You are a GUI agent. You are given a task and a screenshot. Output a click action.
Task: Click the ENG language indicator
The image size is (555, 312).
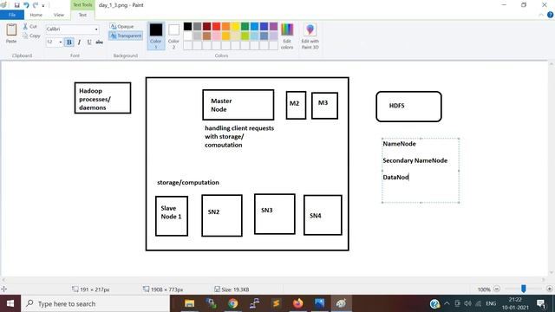(x=491, y=303)
